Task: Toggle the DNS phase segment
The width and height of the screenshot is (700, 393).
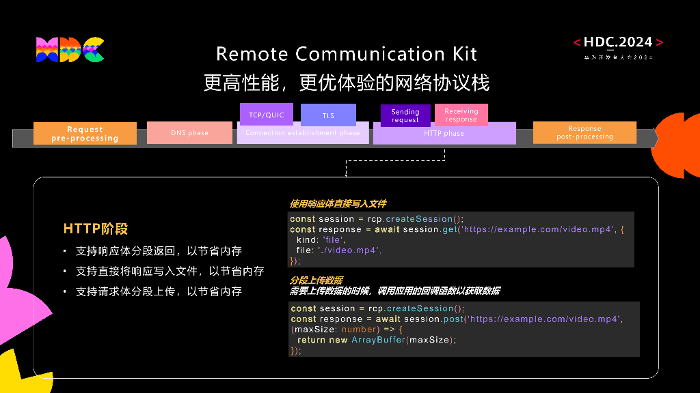Action: pos(189,132)
